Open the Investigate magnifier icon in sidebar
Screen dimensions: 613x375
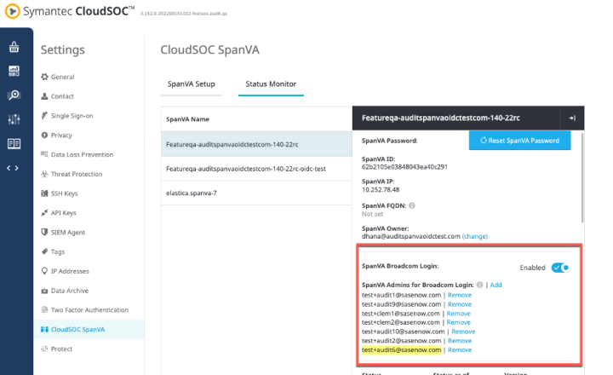(x=14, y=95)
